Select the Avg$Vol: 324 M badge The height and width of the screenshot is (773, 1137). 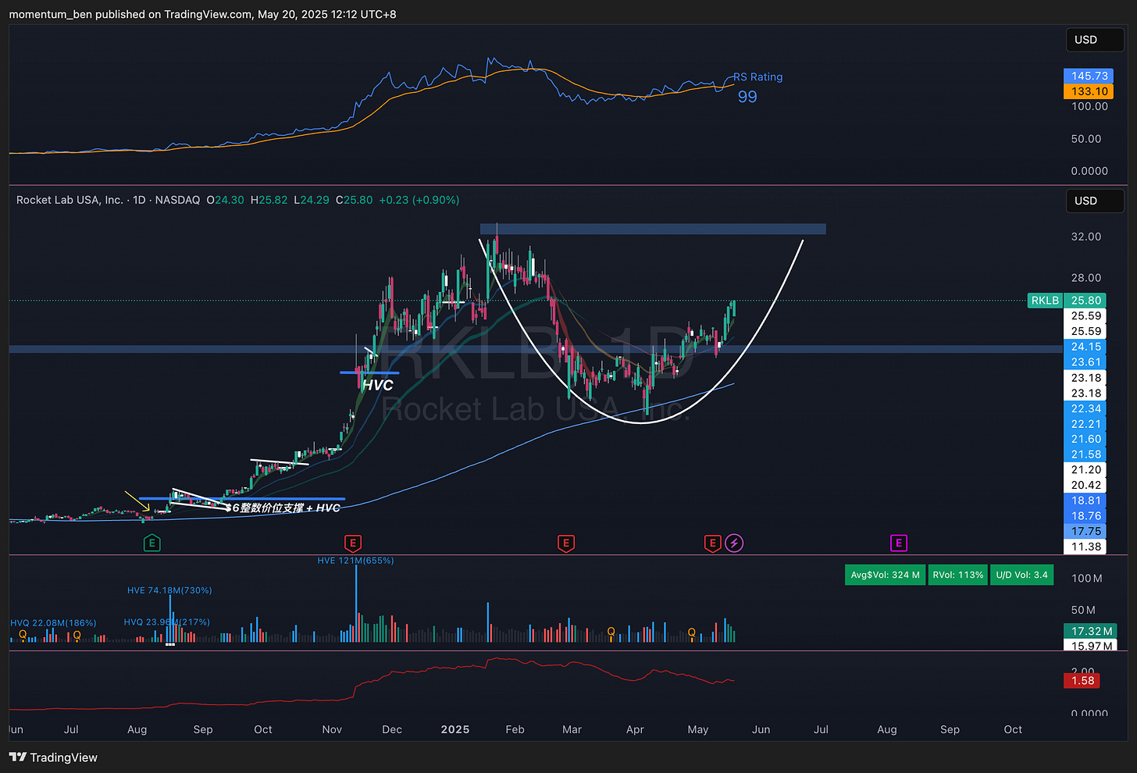(x=885, y=575)
